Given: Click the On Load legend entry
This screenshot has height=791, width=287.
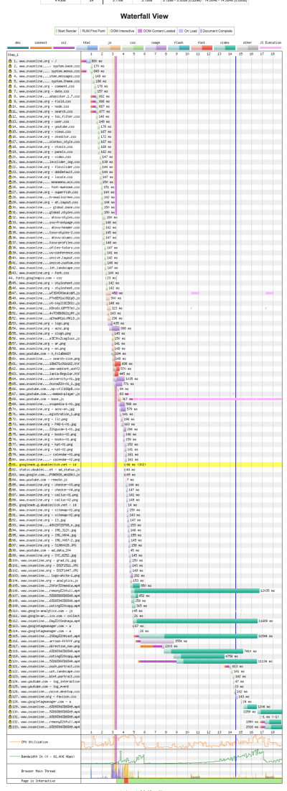Looking at the screenshot, I should click(x=189, y=31).
